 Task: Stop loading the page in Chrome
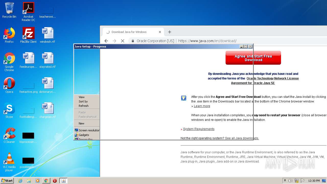(123, 41)
